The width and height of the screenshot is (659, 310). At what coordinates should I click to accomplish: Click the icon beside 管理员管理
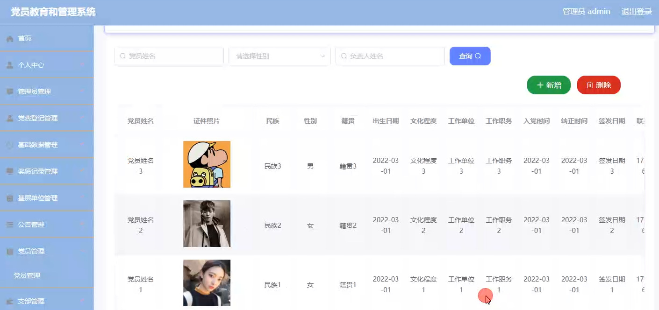click(x=10, y=92)
